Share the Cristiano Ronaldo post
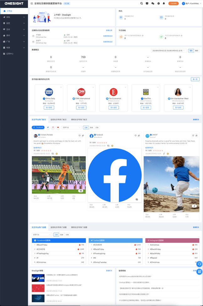 (x=83, y=135)
